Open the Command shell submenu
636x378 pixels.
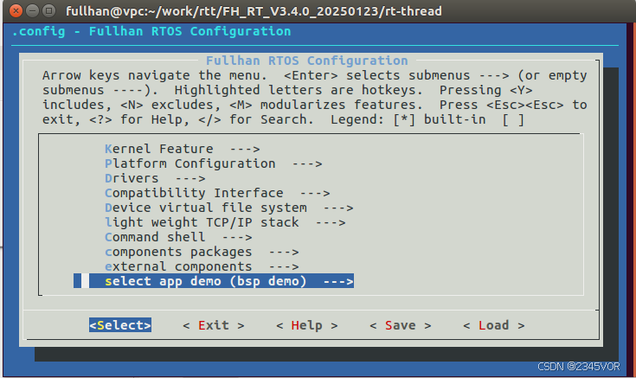[x=178, y=237]
